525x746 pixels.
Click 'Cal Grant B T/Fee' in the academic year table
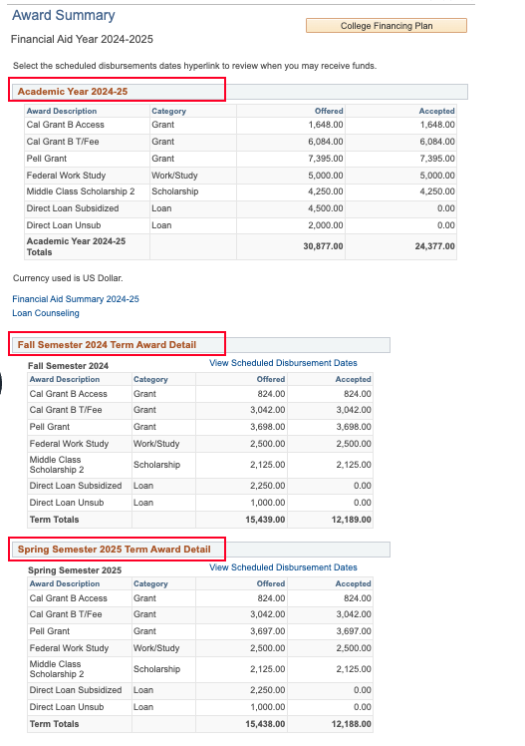pyautogui.click(x=63, y=142)
